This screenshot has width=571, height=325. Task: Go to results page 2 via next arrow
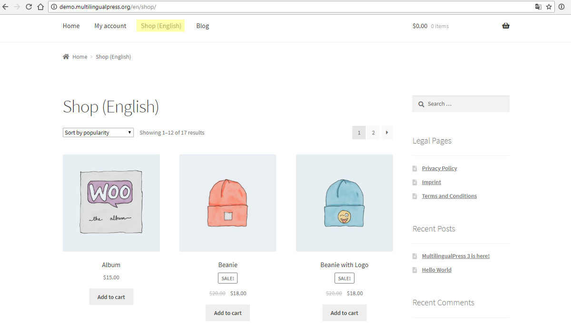point(387,133)
